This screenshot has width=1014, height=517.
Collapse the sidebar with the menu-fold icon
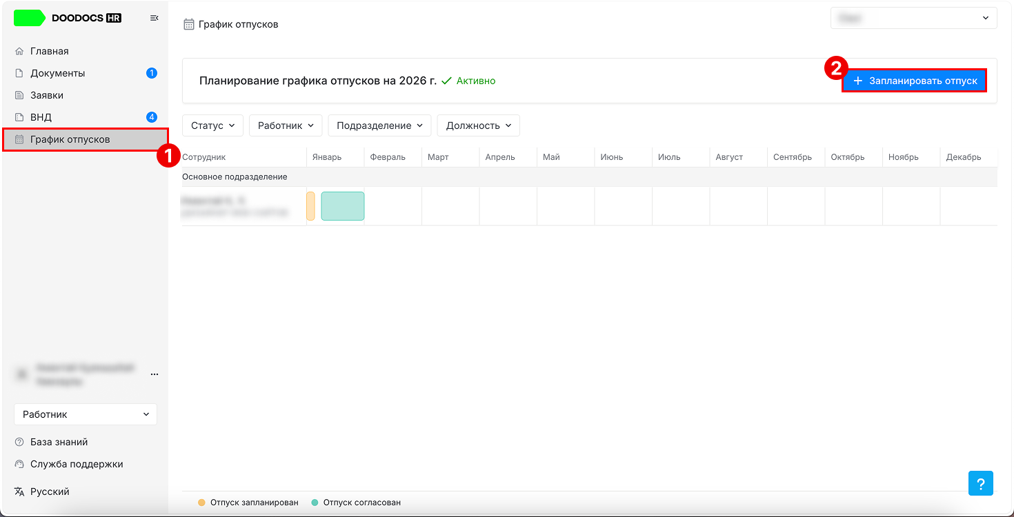coord(154,19)
